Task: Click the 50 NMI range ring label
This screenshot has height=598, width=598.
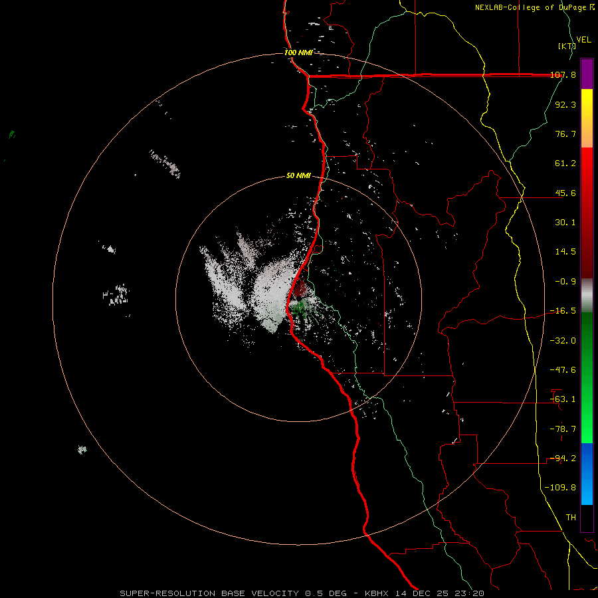Action: 298,176
